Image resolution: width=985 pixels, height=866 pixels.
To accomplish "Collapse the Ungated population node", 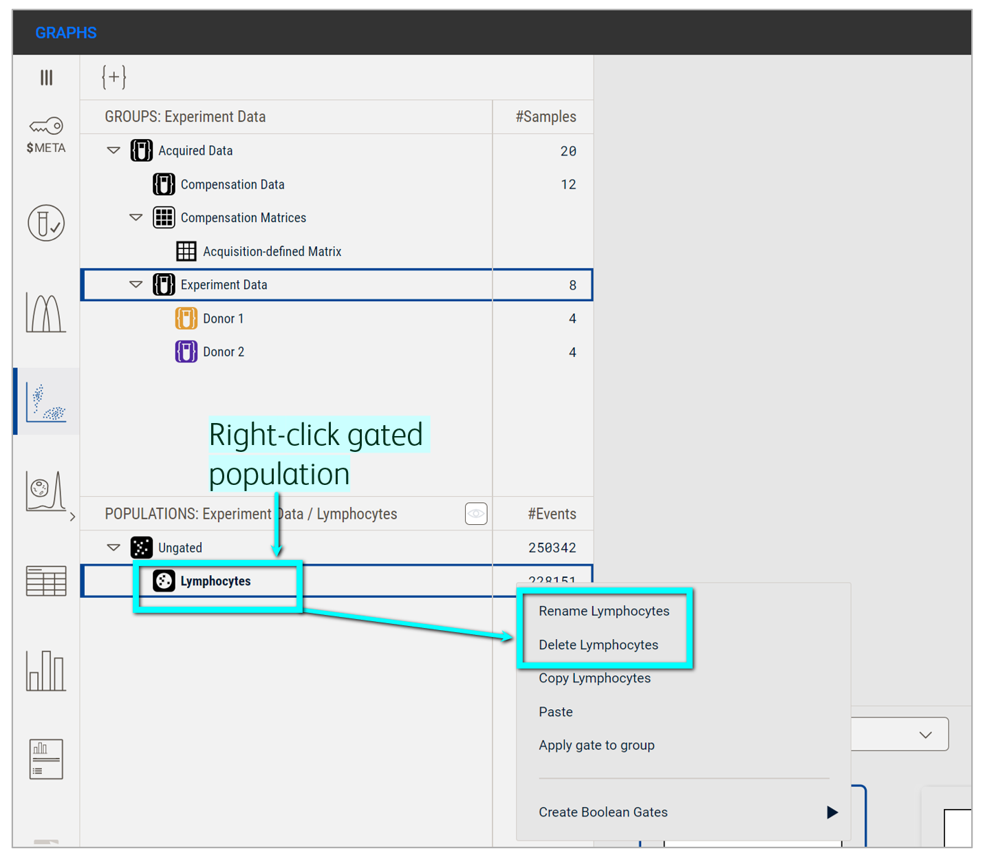I will 113,548.
